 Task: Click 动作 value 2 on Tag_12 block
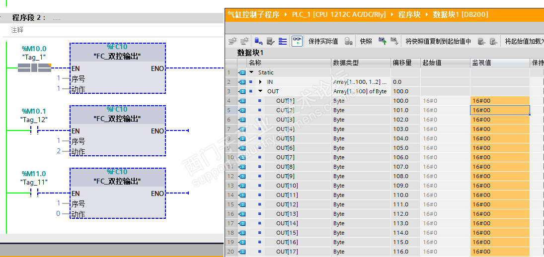pyautogui.click(x=58, y=151)
